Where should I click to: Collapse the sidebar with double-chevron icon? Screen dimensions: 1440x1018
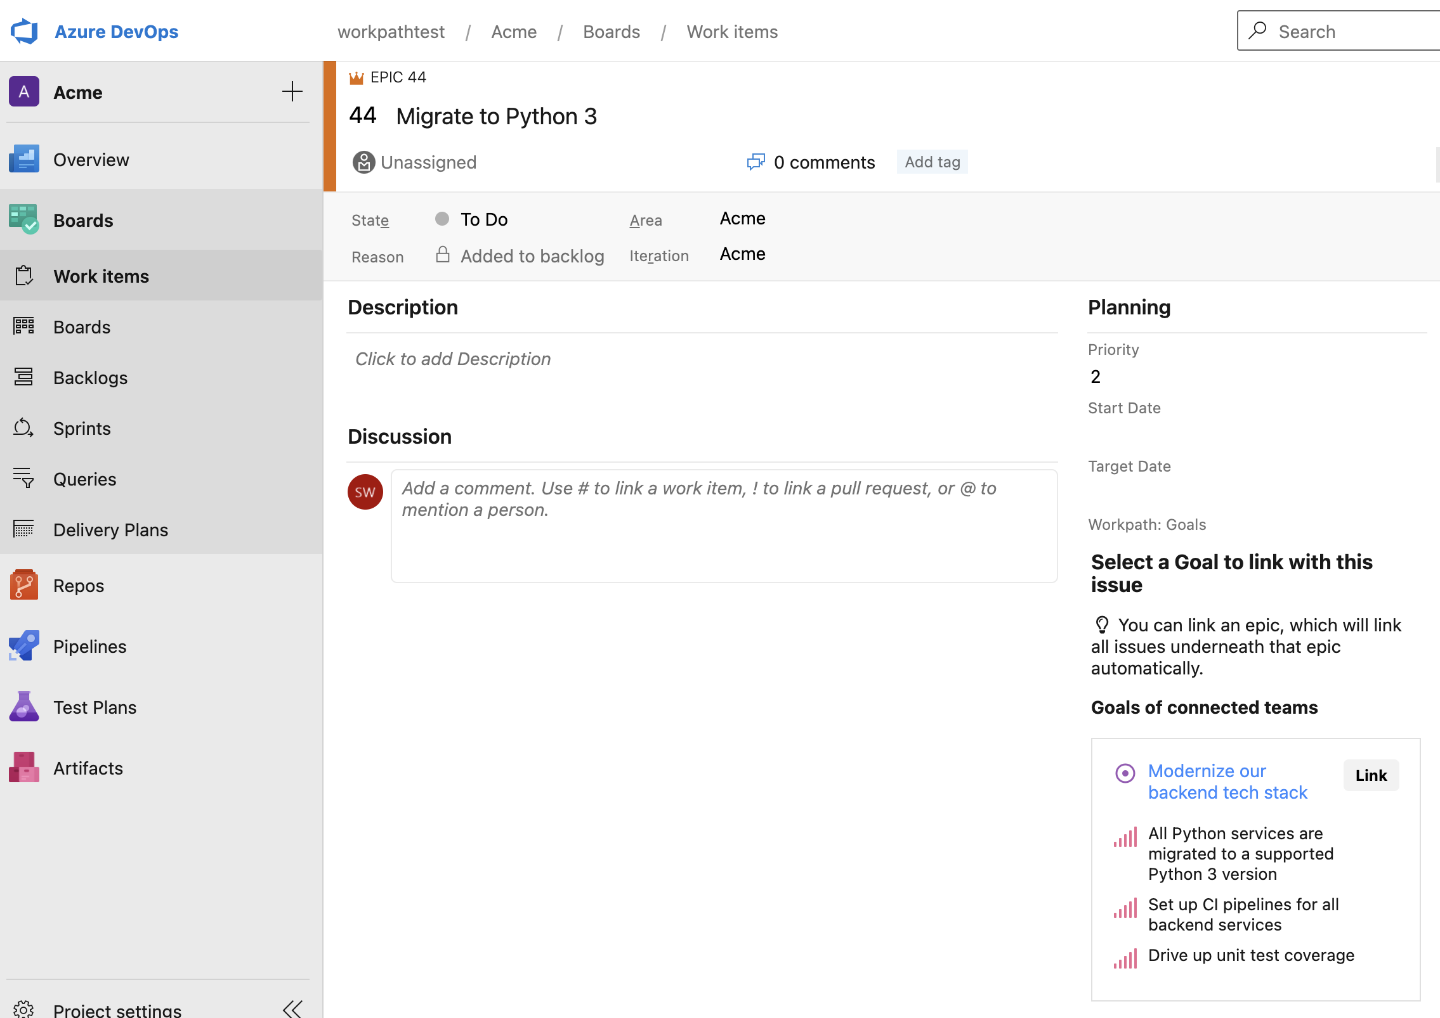(x=292, y=1009)
